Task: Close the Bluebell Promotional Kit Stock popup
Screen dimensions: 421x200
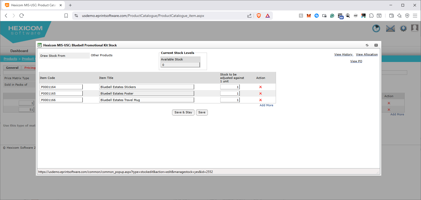Action: click(x=376, y=45)
